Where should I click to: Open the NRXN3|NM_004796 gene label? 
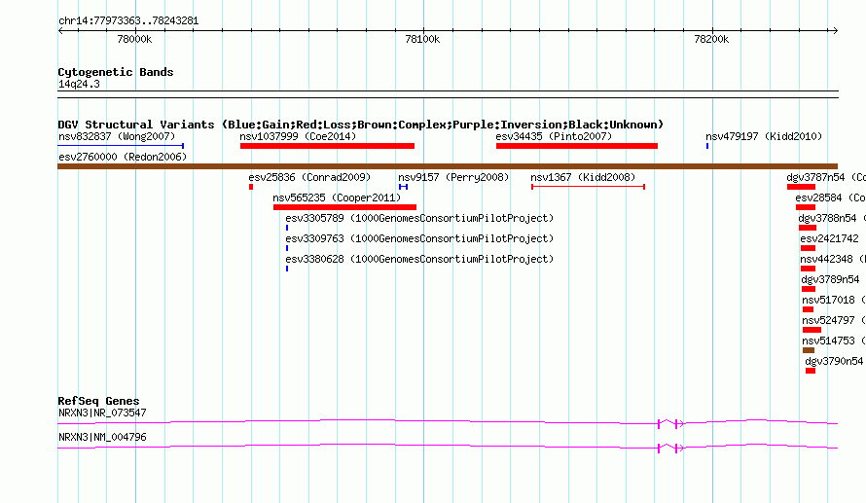tap(102, 437)
